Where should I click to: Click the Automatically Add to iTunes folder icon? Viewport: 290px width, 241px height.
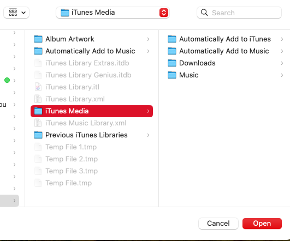[172, 39]
